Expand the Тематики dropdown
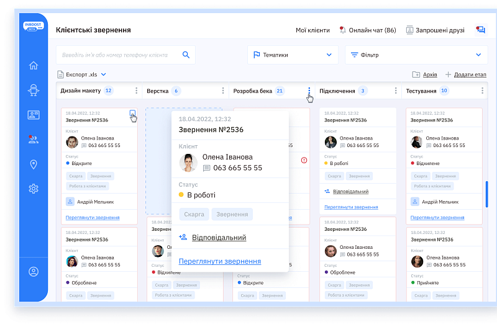 point(293,55)
